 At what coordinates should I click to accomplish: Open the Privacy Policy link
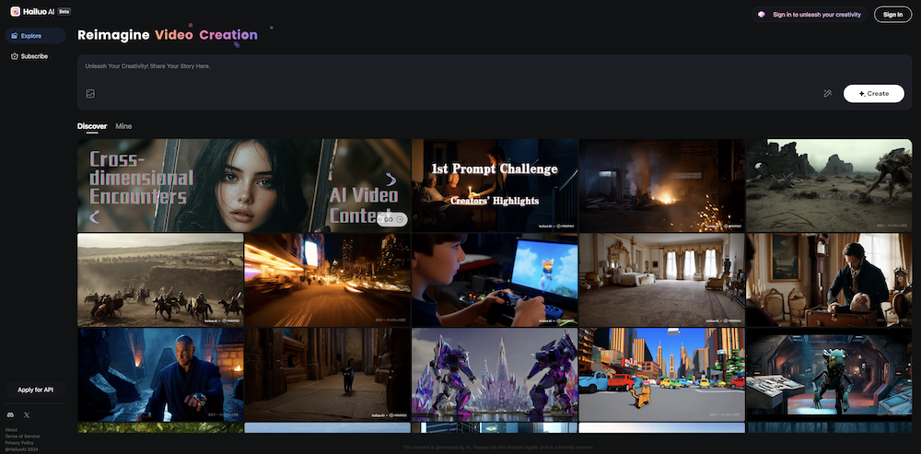[x=20, y=442]
